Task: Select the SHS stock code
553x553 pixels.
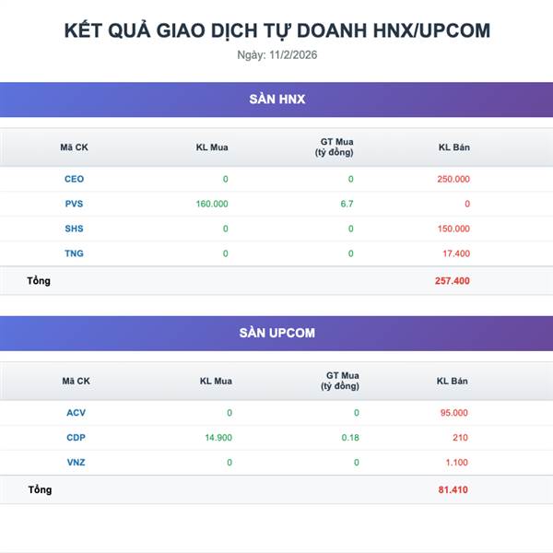Action: (x=74, y=229)
